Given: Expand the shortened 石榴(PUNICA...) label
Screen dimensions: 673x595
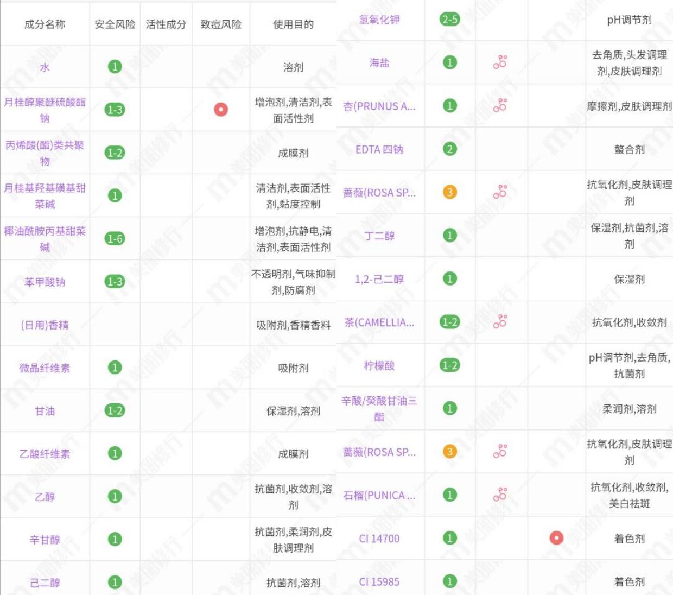Looking at the screenshot, I should pyautogui.click(x=380, y=496).
